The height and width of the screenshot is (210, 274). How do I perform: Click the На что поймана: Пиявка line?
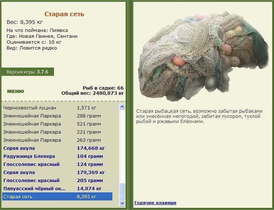click(x=37, y=30)
